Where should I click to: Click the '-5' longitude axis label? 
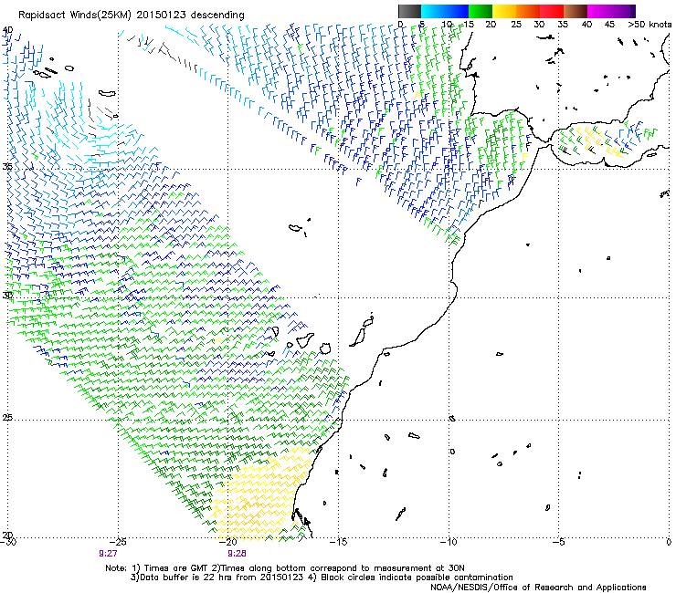click(x=559, y=542)
